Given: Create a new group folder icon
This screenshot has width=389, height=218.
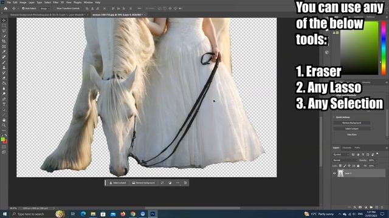Looking at the screenshot, I should click(371, 207).
